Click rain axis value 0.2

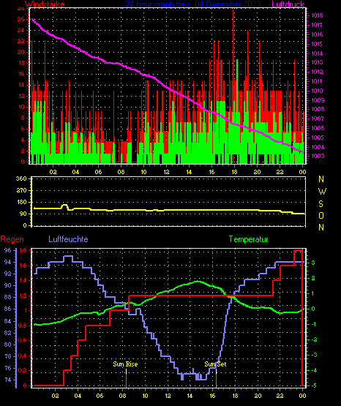point(23,370)
